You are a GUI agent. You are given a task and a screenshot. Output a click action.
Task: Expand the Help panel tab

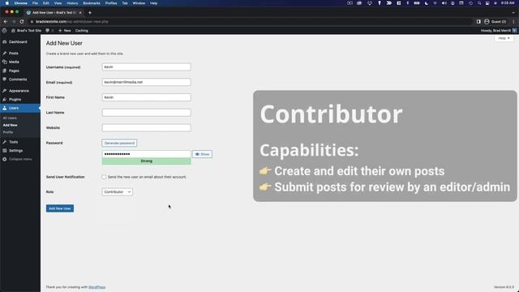(x=504, y=38)
